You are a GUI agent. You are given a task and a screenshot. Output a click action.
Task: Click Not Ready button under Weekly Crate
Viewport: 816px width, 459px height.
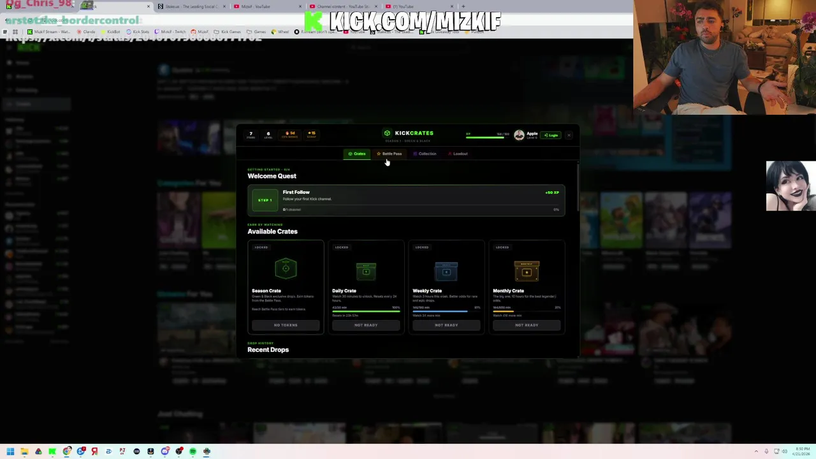tap(446, 325)
